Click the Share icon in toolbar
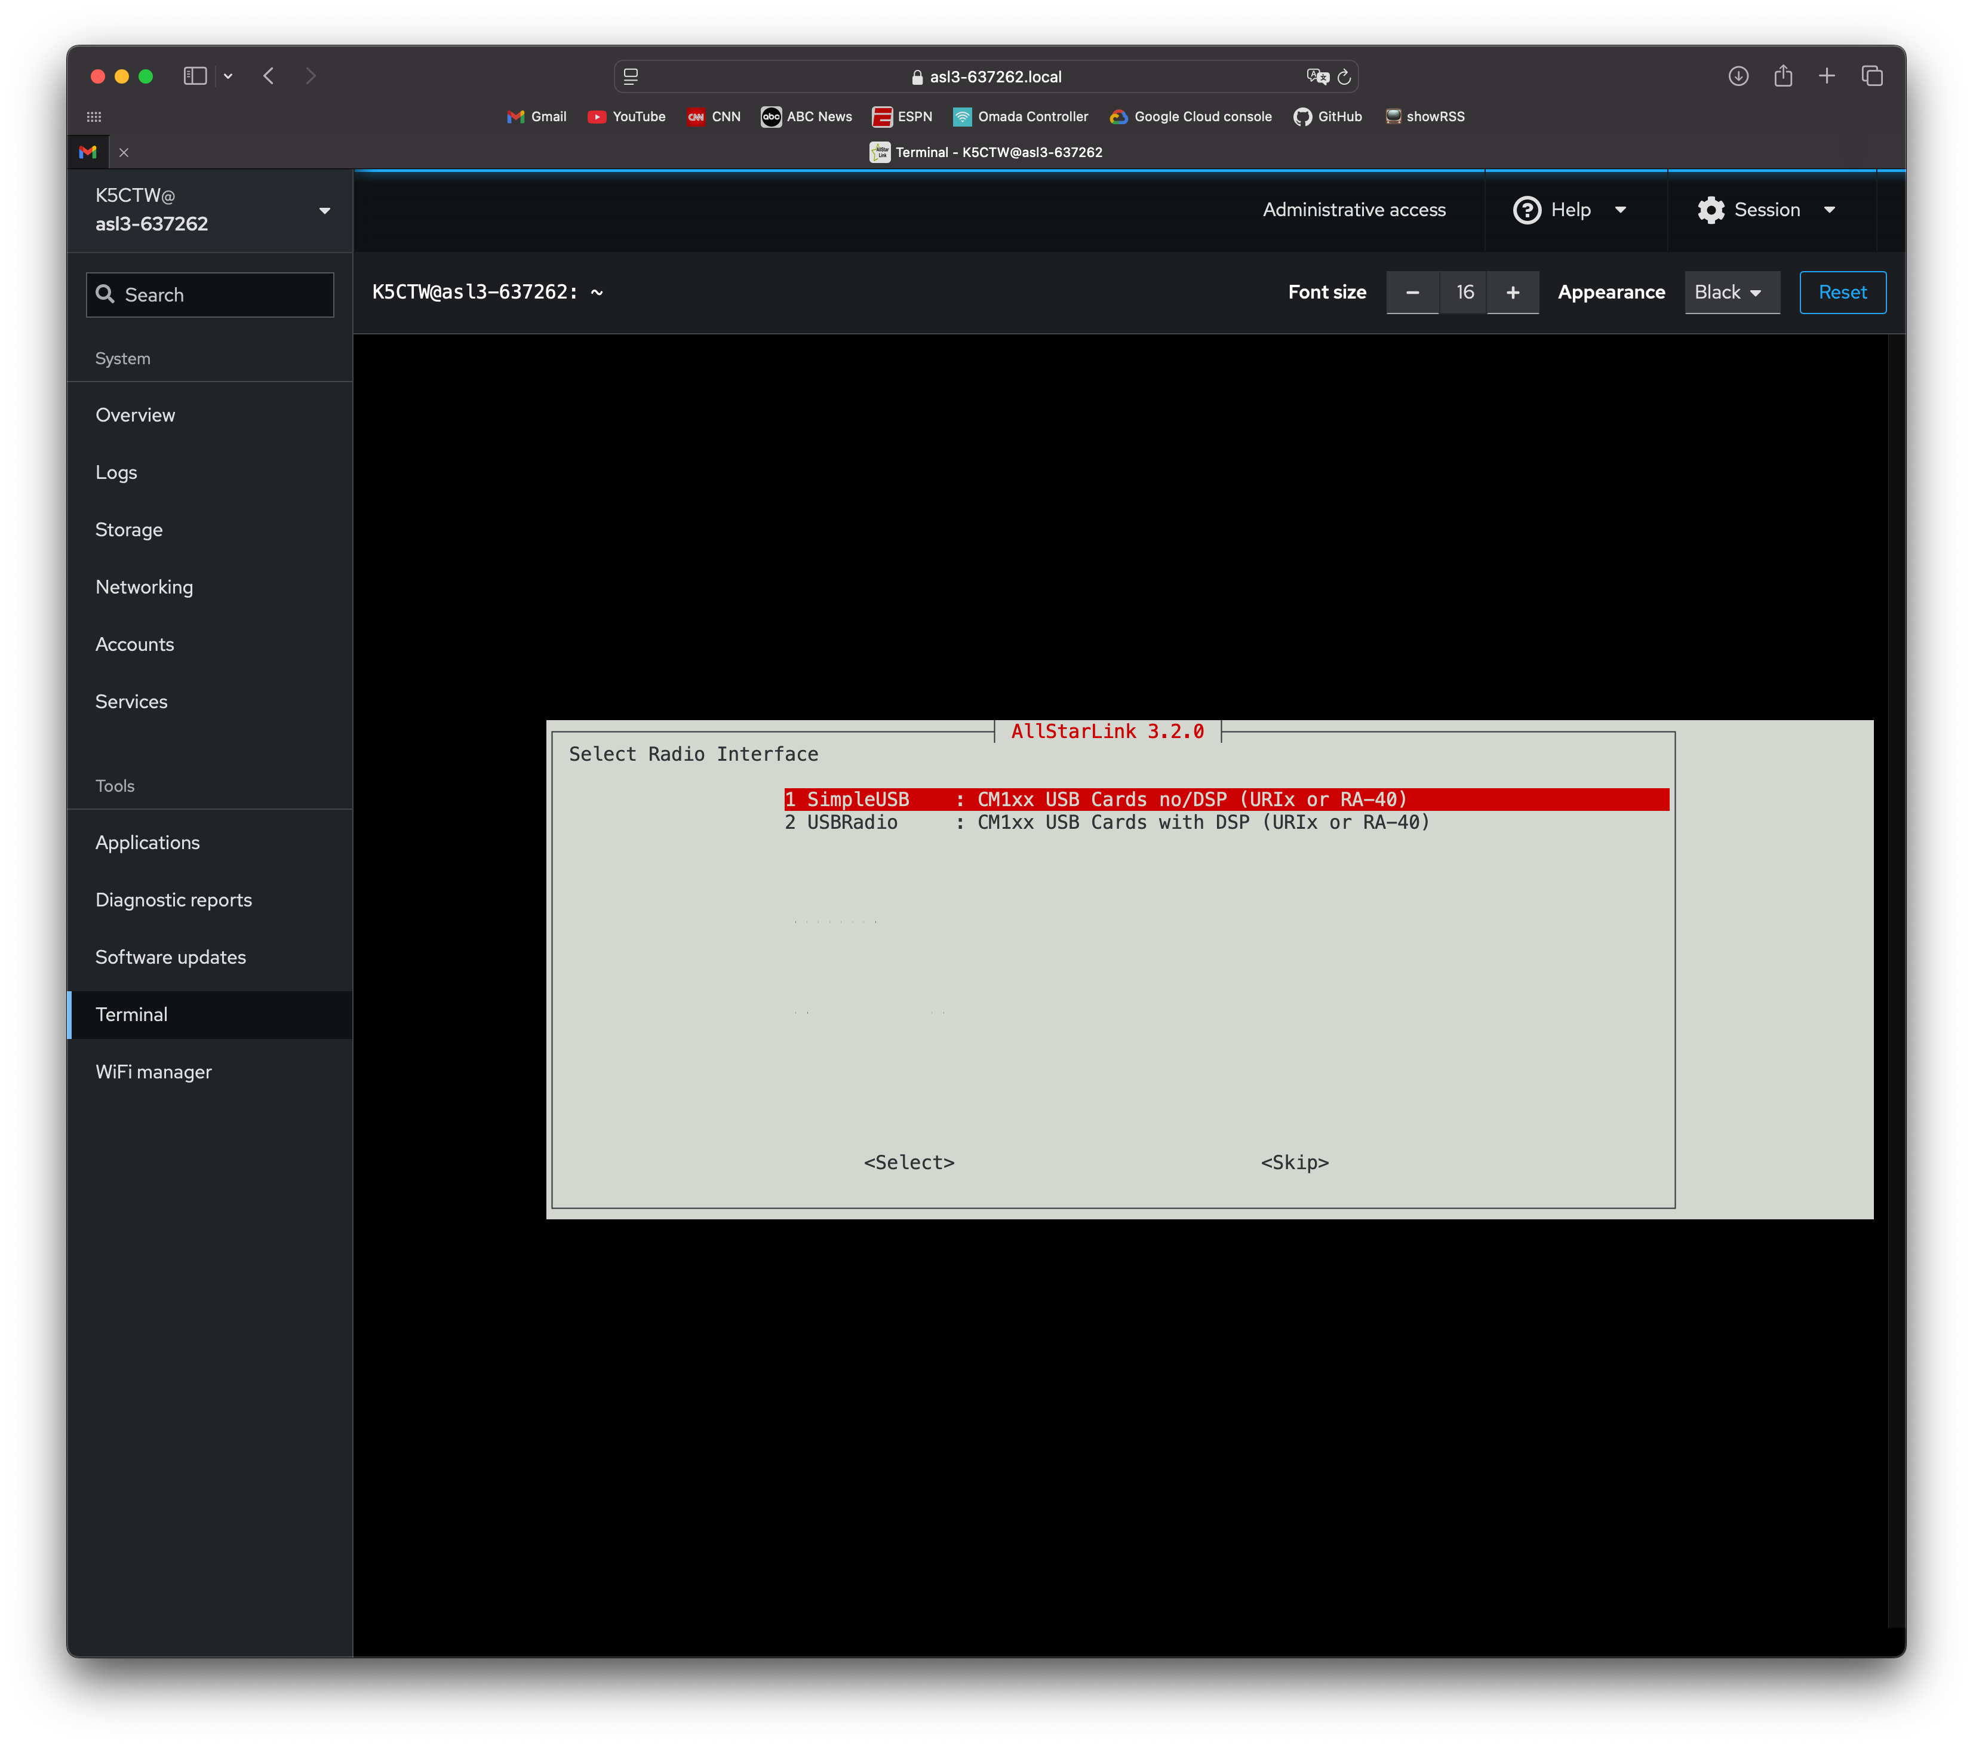Screen dimensions: 1973x1746 1782,76
